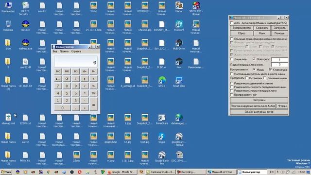Viewport: 311px width, 175px height.
Task: Click the Язык language button
Action: pos(262,34)
